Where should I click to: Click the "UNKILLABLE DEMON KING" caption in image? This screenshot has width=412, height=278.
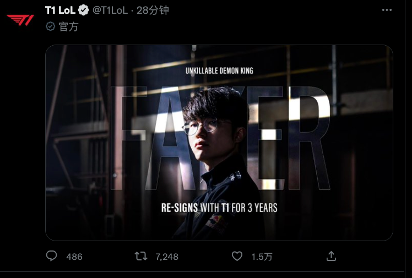coord(219,70)
